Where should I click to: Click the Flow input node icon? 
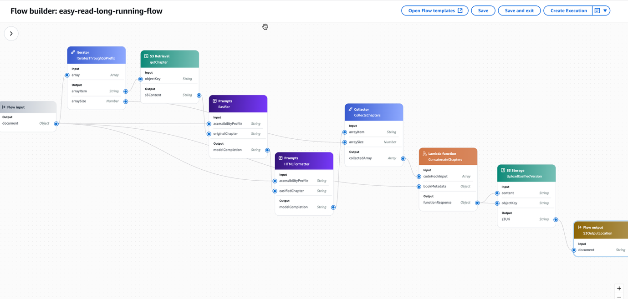(x=4, y=107)
